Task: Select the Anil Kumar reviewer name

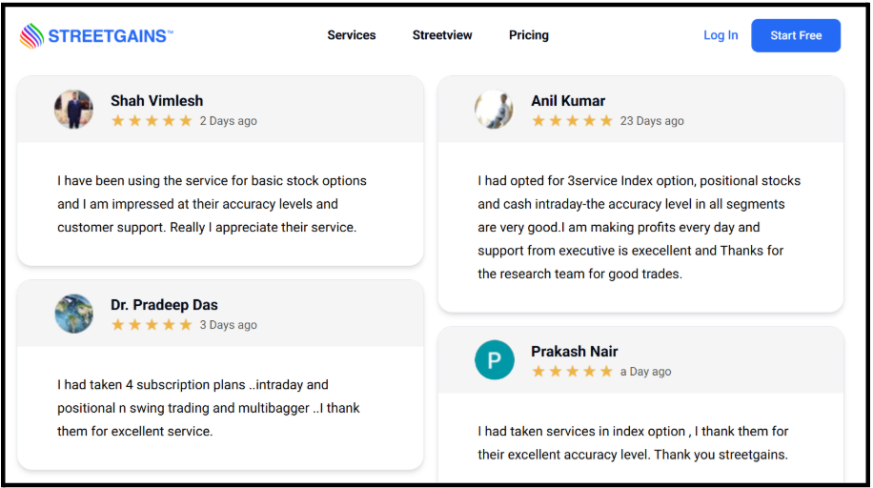Action: (x=568, y=101)
